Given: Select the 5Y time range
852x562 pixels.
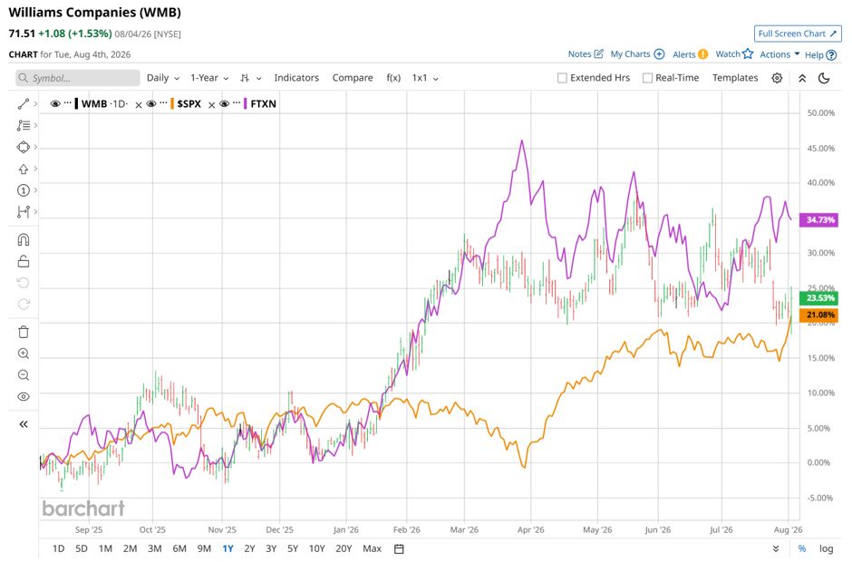Looking at the screenshot, I should point(293,549).
